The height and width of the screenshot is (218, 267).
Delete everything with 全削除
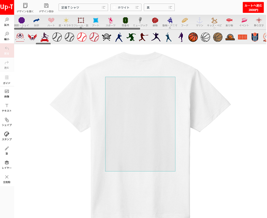[x=7, y=179]
